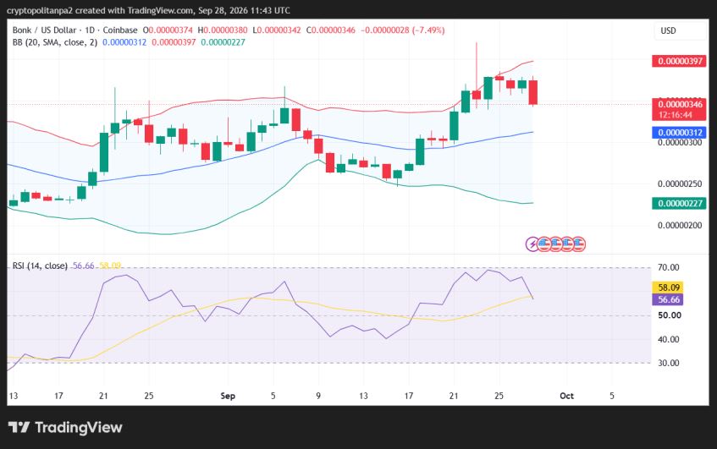The width and height of the screenshot is (717, 449).
Task: Select the BB (20, SMA, close, 2) legend
Action: click(x=55, y=42)
